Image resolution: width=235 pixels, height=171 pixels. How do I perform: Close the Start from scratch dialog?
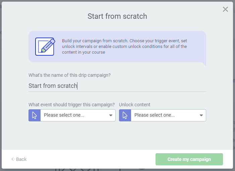coord(225,9)
